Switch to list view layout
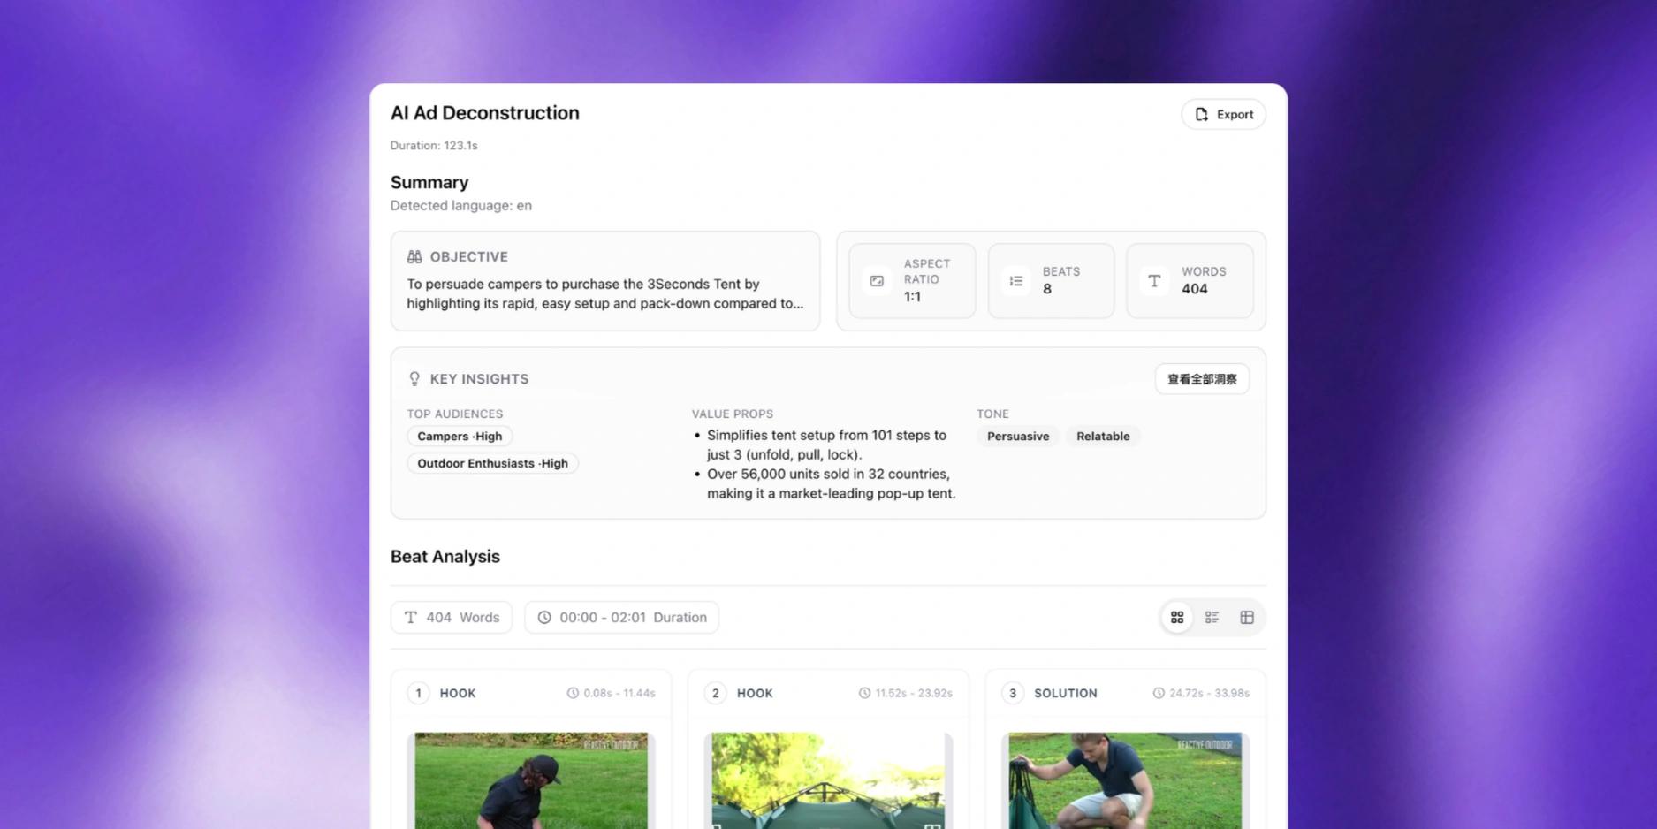 [1212, 618]
